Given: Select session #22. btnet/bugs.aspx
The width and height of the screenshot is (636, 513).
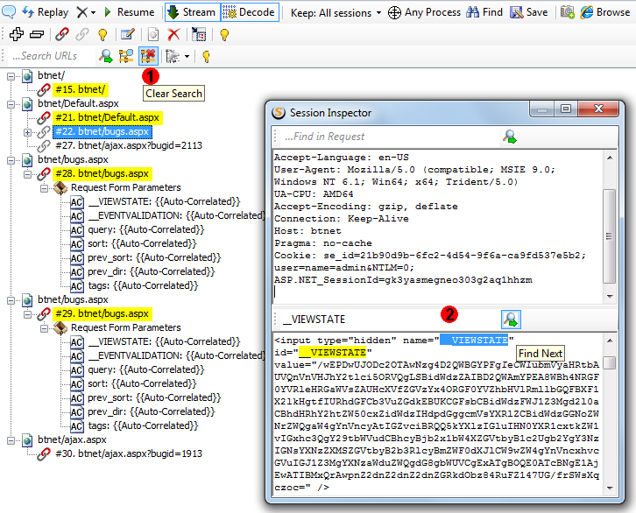Looking at the screenshot, I should (102, 131).
